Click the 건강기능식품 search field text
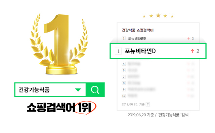 click(x=34, y=90)
